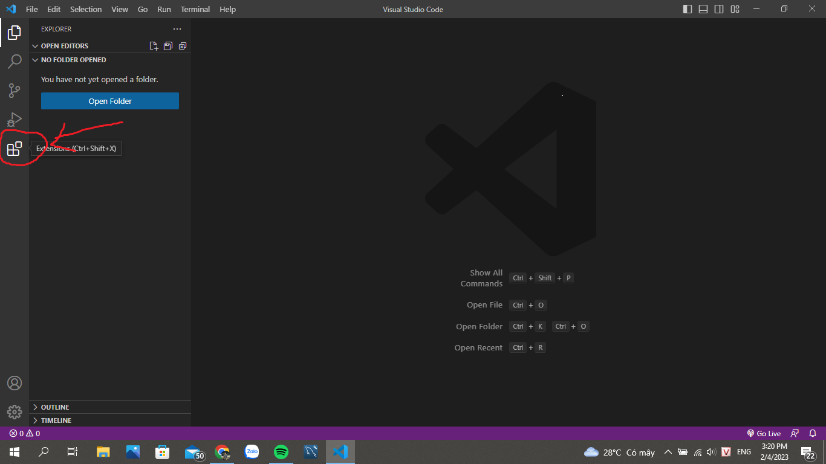The width and height of the screenshot is (826, 464).
Task: Click the battery icon in system tray
Action: click(683, 452)
